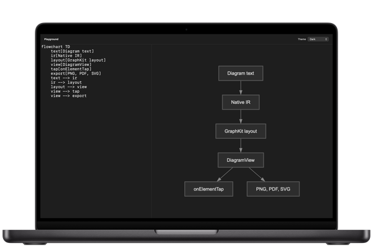Click the 'ir --> layout' code line
The height and width of the screenshot is (246, 373).
coord(66,82)
